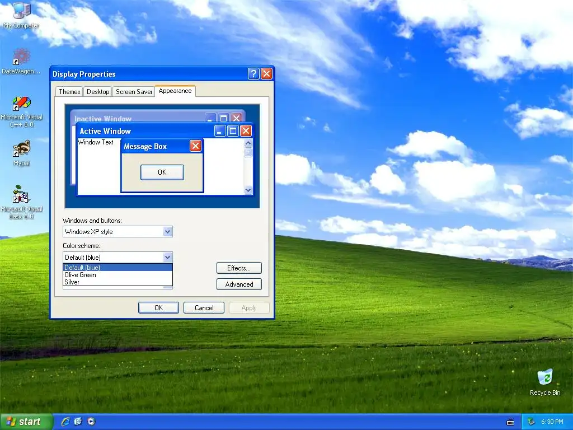Select the DataWagon desktop shortcut

(x=21, y=61)
